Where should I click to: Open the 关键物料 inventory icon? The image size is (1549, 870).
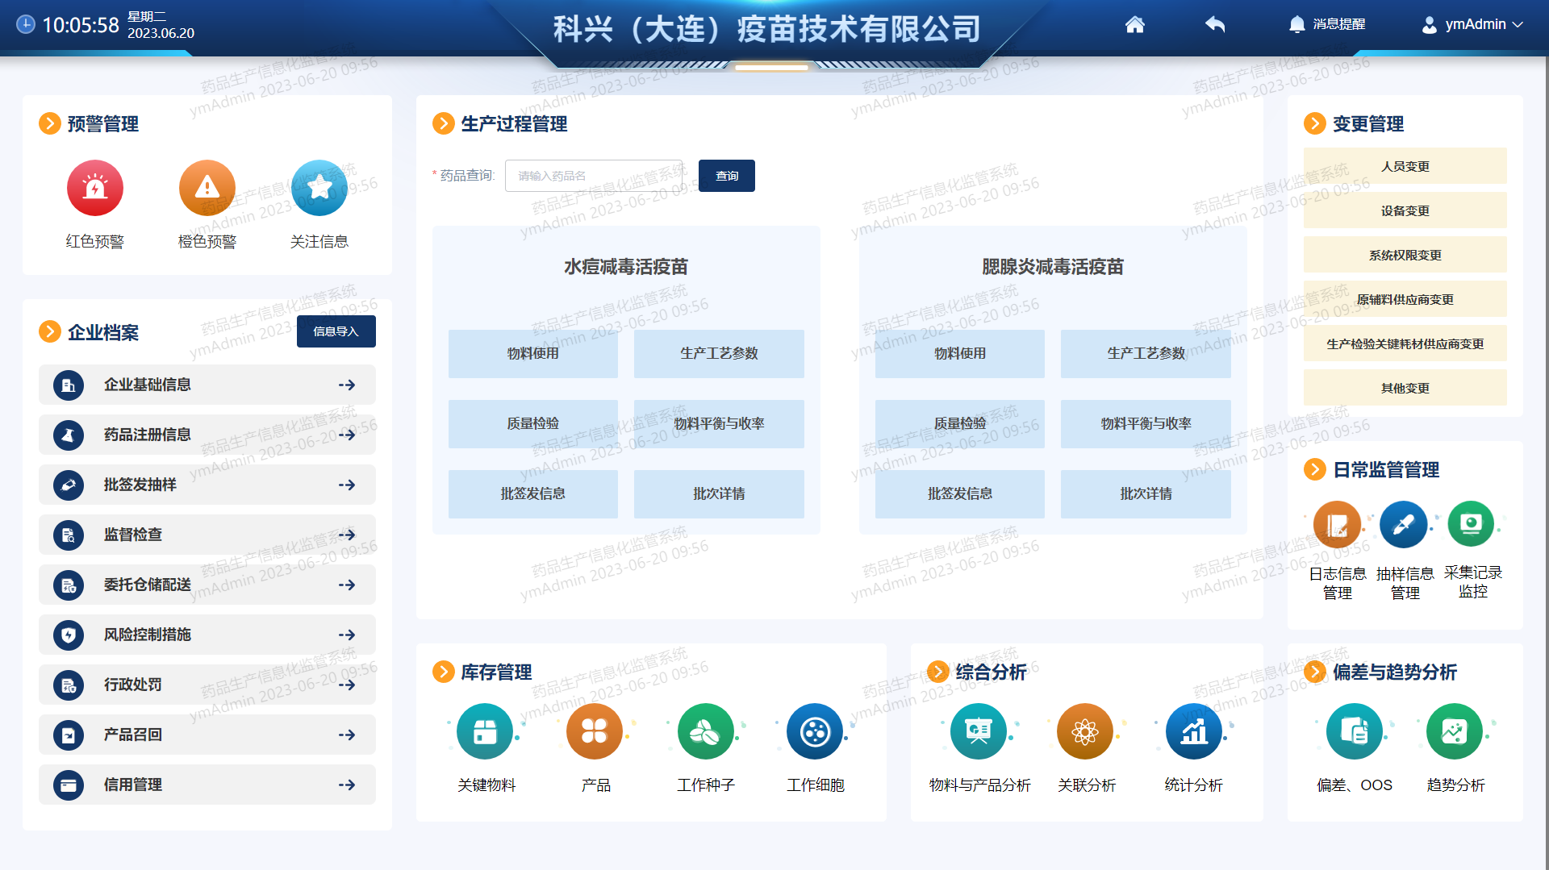[485, 732]
